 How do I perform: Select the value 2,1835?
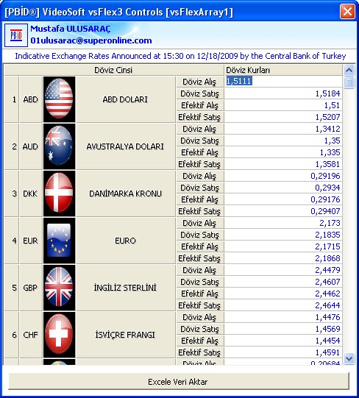283,235
